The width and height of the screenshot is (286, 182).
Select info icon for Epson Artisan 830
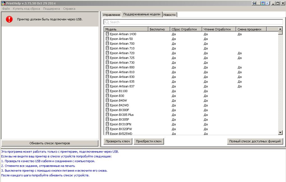107,76
